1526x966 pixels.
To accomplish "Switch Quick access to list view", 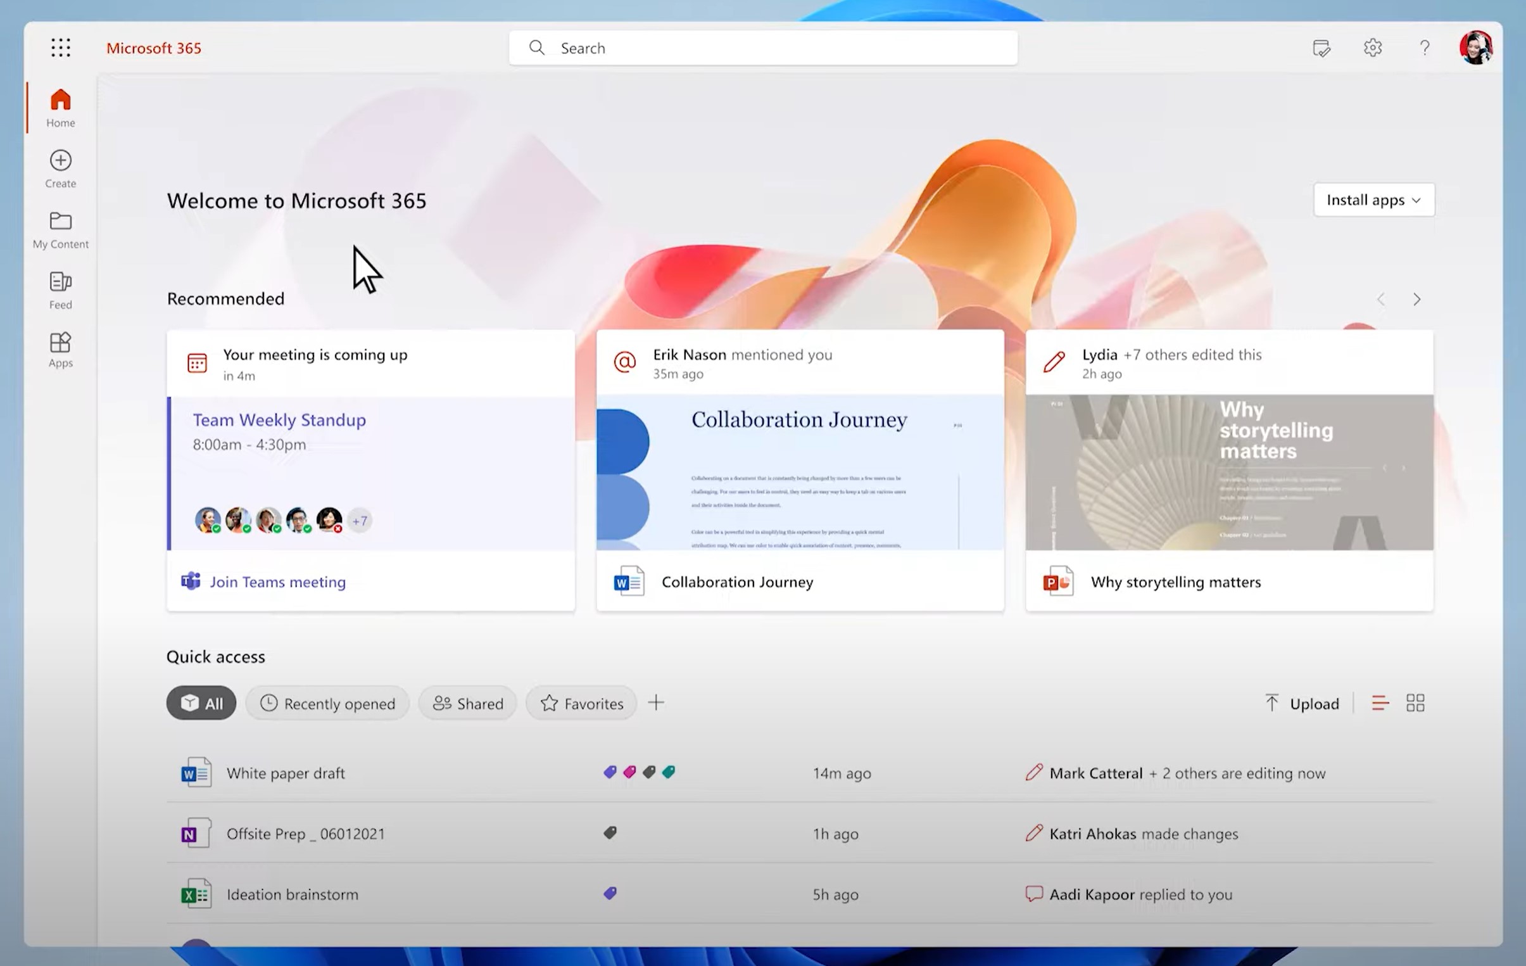I will 1380,703.
